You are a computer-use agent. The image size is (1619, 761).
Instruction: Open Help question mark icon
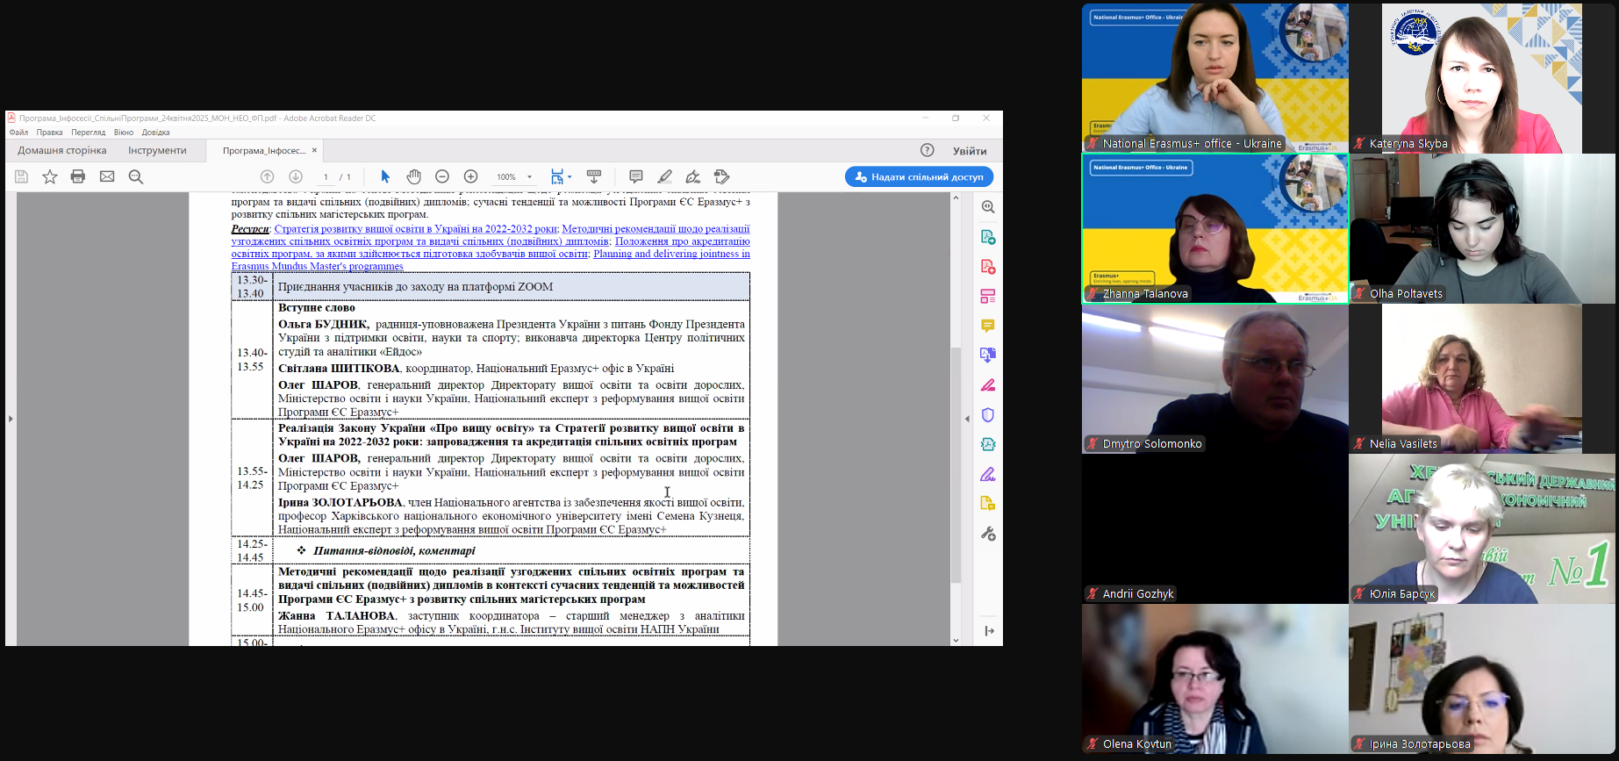[x=928, y=150]
